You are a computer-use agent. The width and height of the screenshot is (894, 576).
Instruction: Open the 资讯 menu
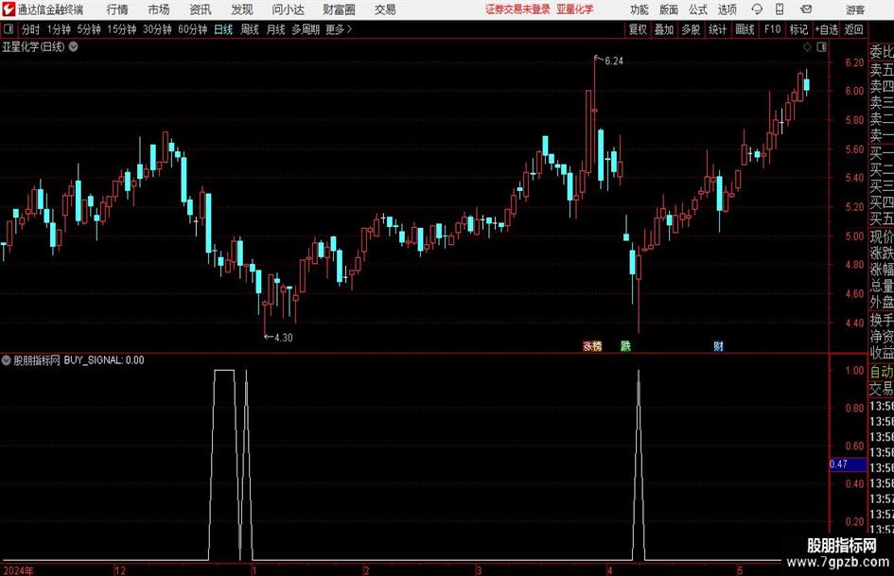point(201,9)
